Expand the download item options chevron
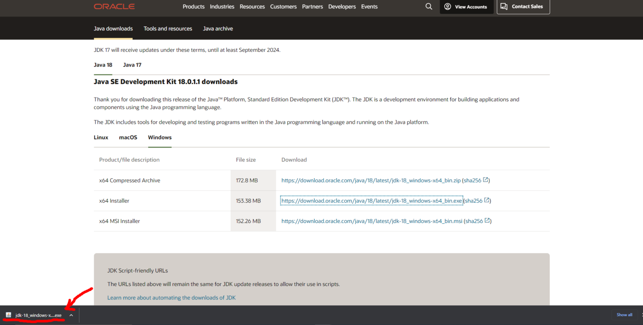Viewport: 643px width, 325px height. coord(71,315)
